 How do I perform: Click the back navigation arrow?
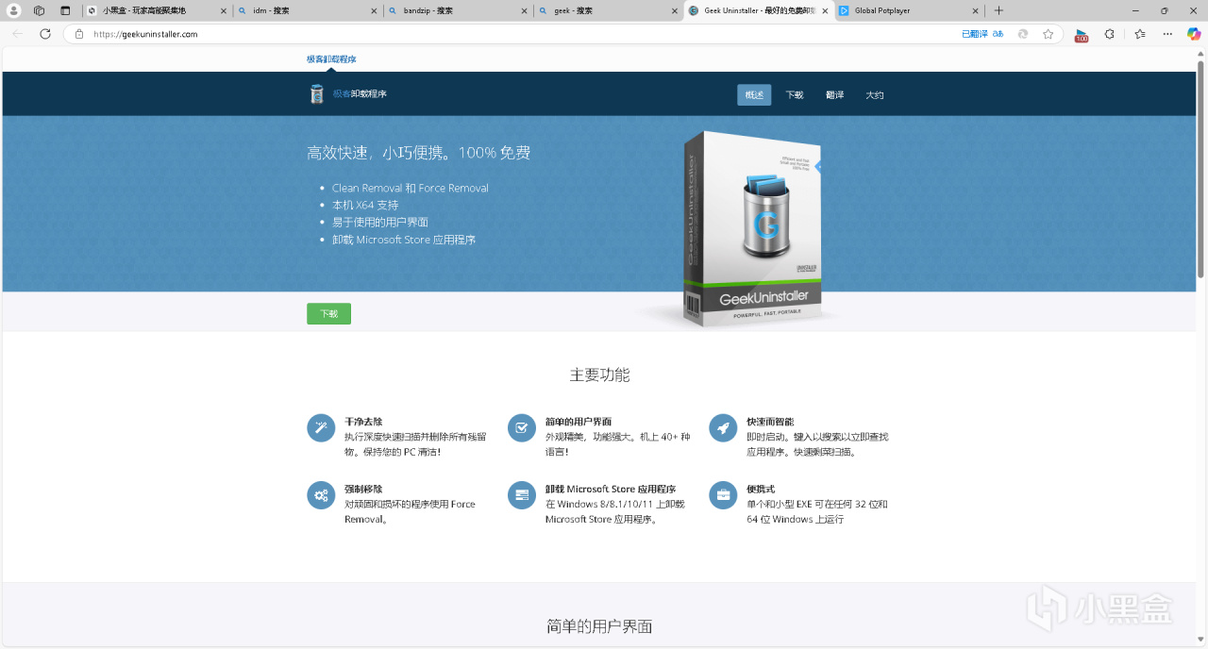click(x=17, y=33)
